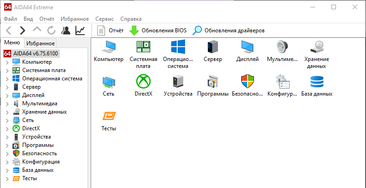Viewport: 366px width, 188px height.
Task: Expand the Компьютер tree node
Action: (7, 62)
